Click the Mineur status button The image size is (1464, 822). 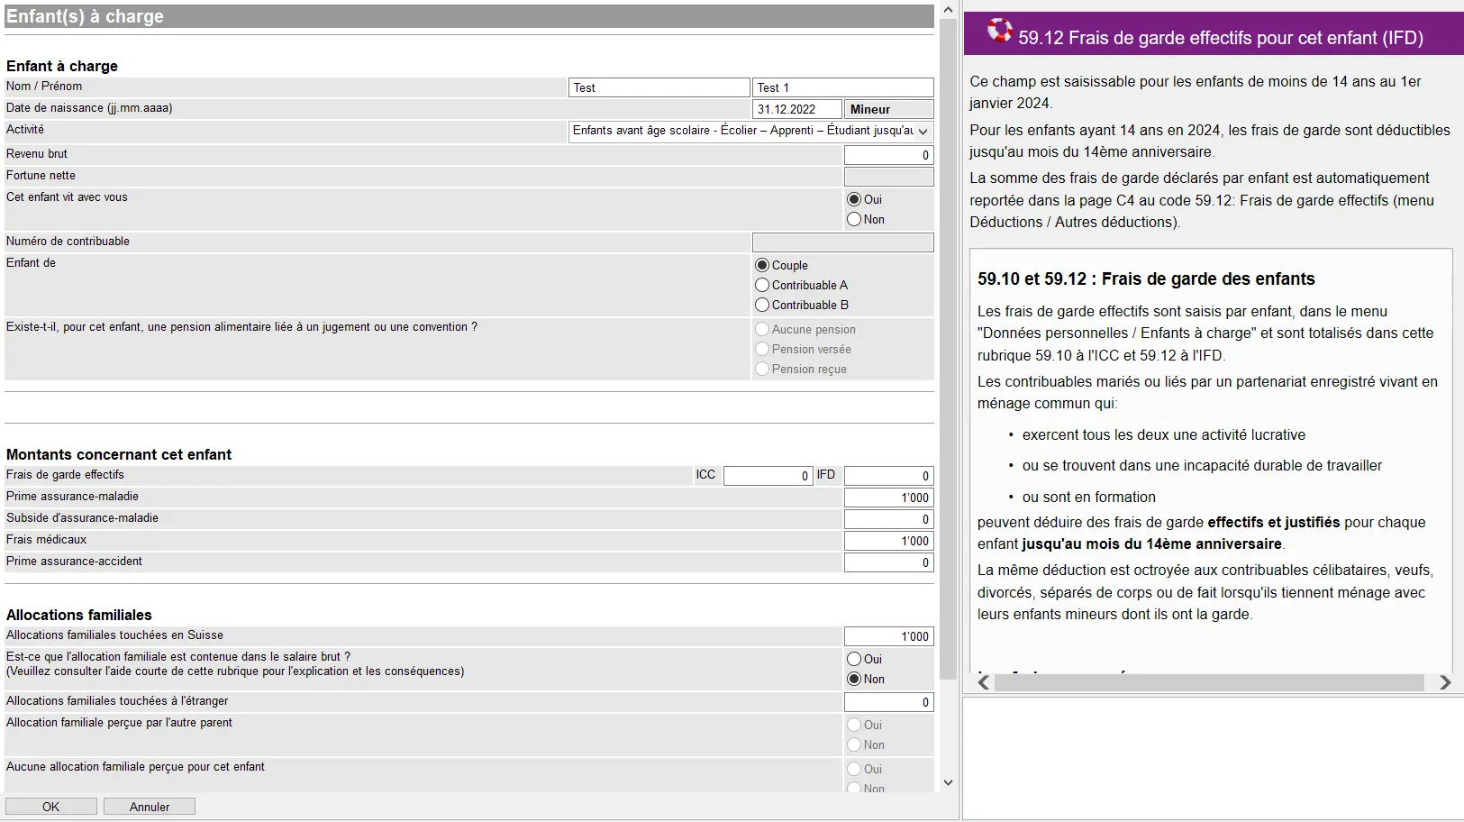click(x=887, y=109)
